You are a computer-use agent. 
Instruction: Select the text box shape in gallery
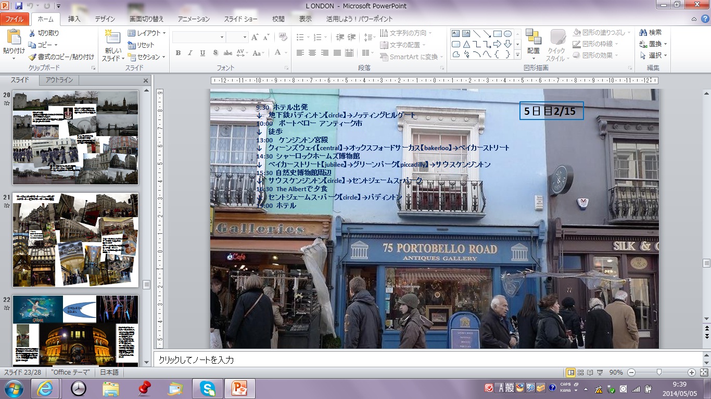[456, 34]
